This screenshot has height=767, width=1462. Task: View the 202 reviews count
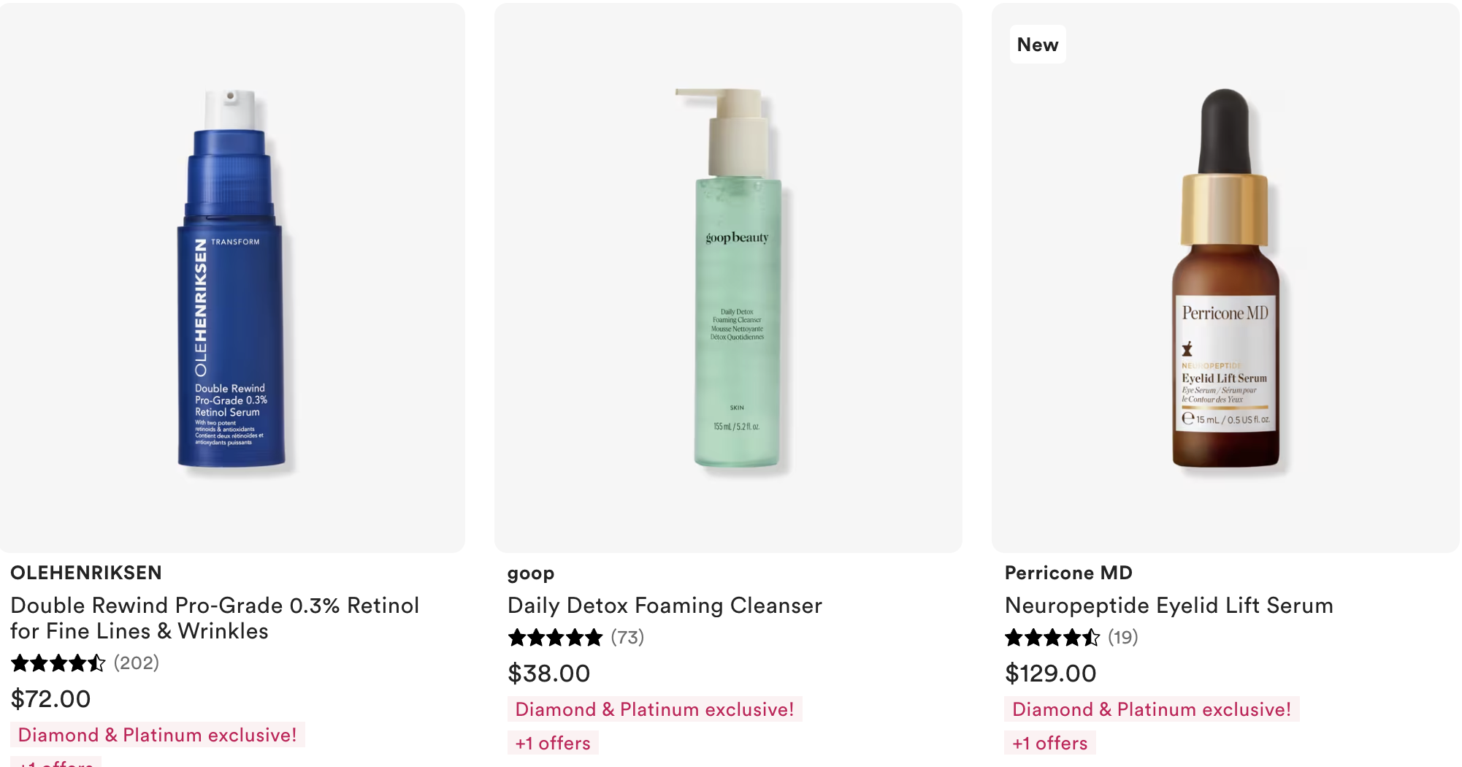point(137,663)
